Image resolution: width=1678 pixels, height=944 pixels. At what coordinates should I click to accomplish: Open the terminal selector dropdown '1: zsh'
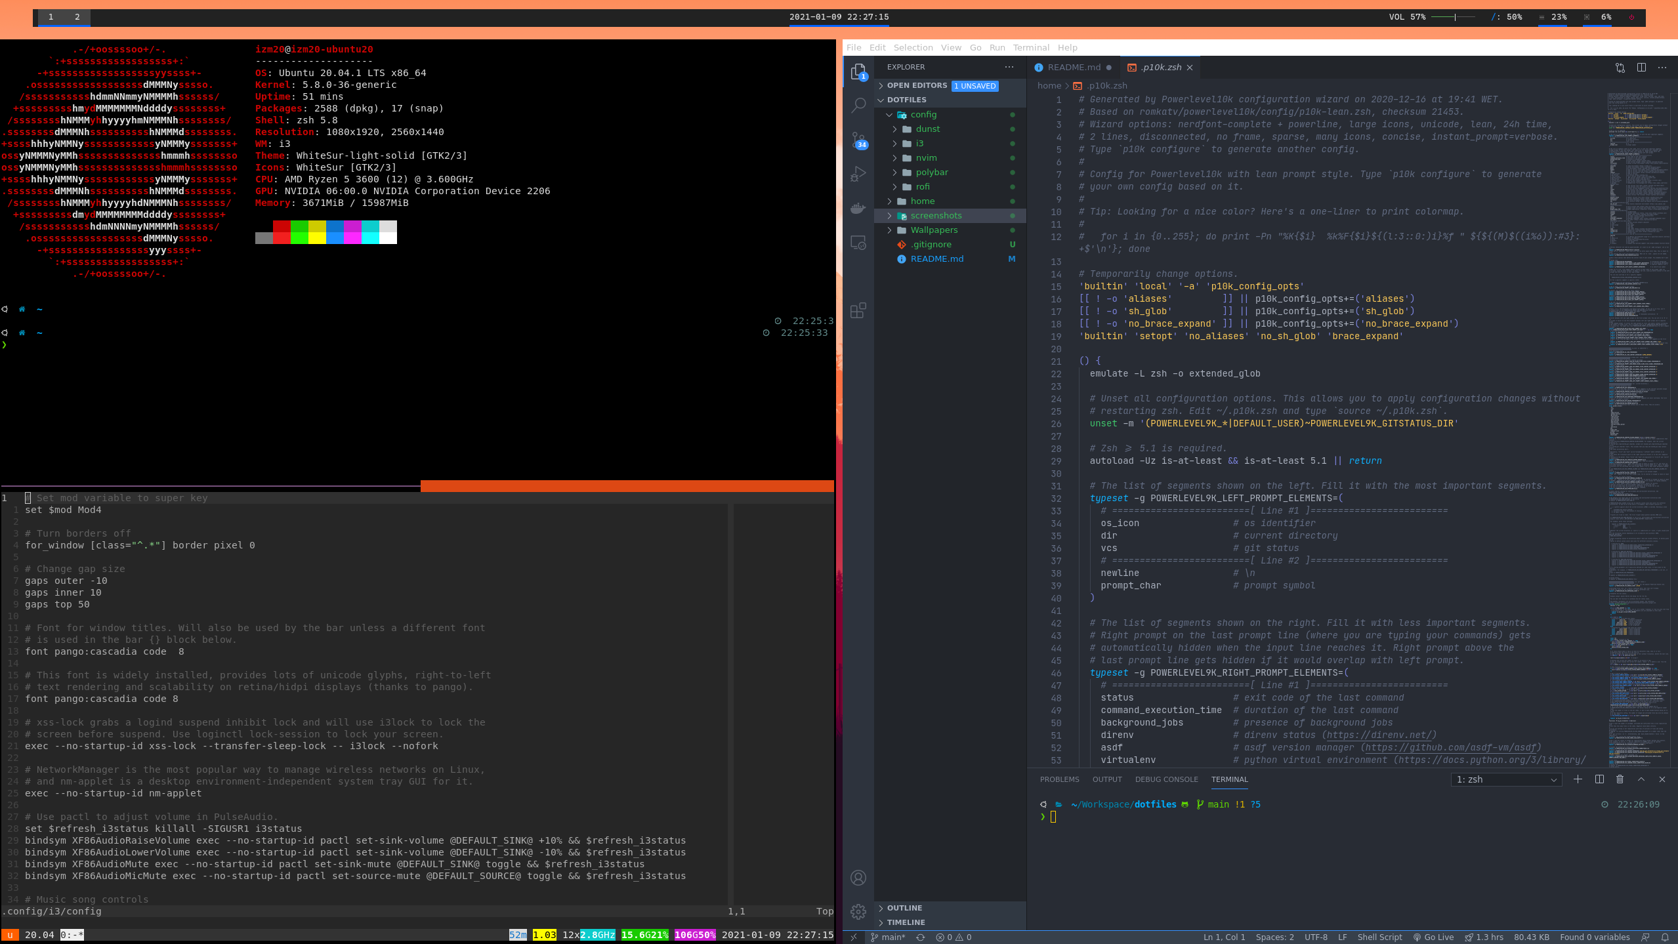pyautogui.click(x=1506, y=779)
